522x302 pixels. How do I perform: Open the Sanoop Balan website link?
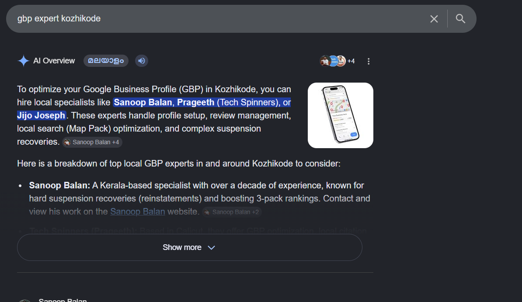pos(137,212)
